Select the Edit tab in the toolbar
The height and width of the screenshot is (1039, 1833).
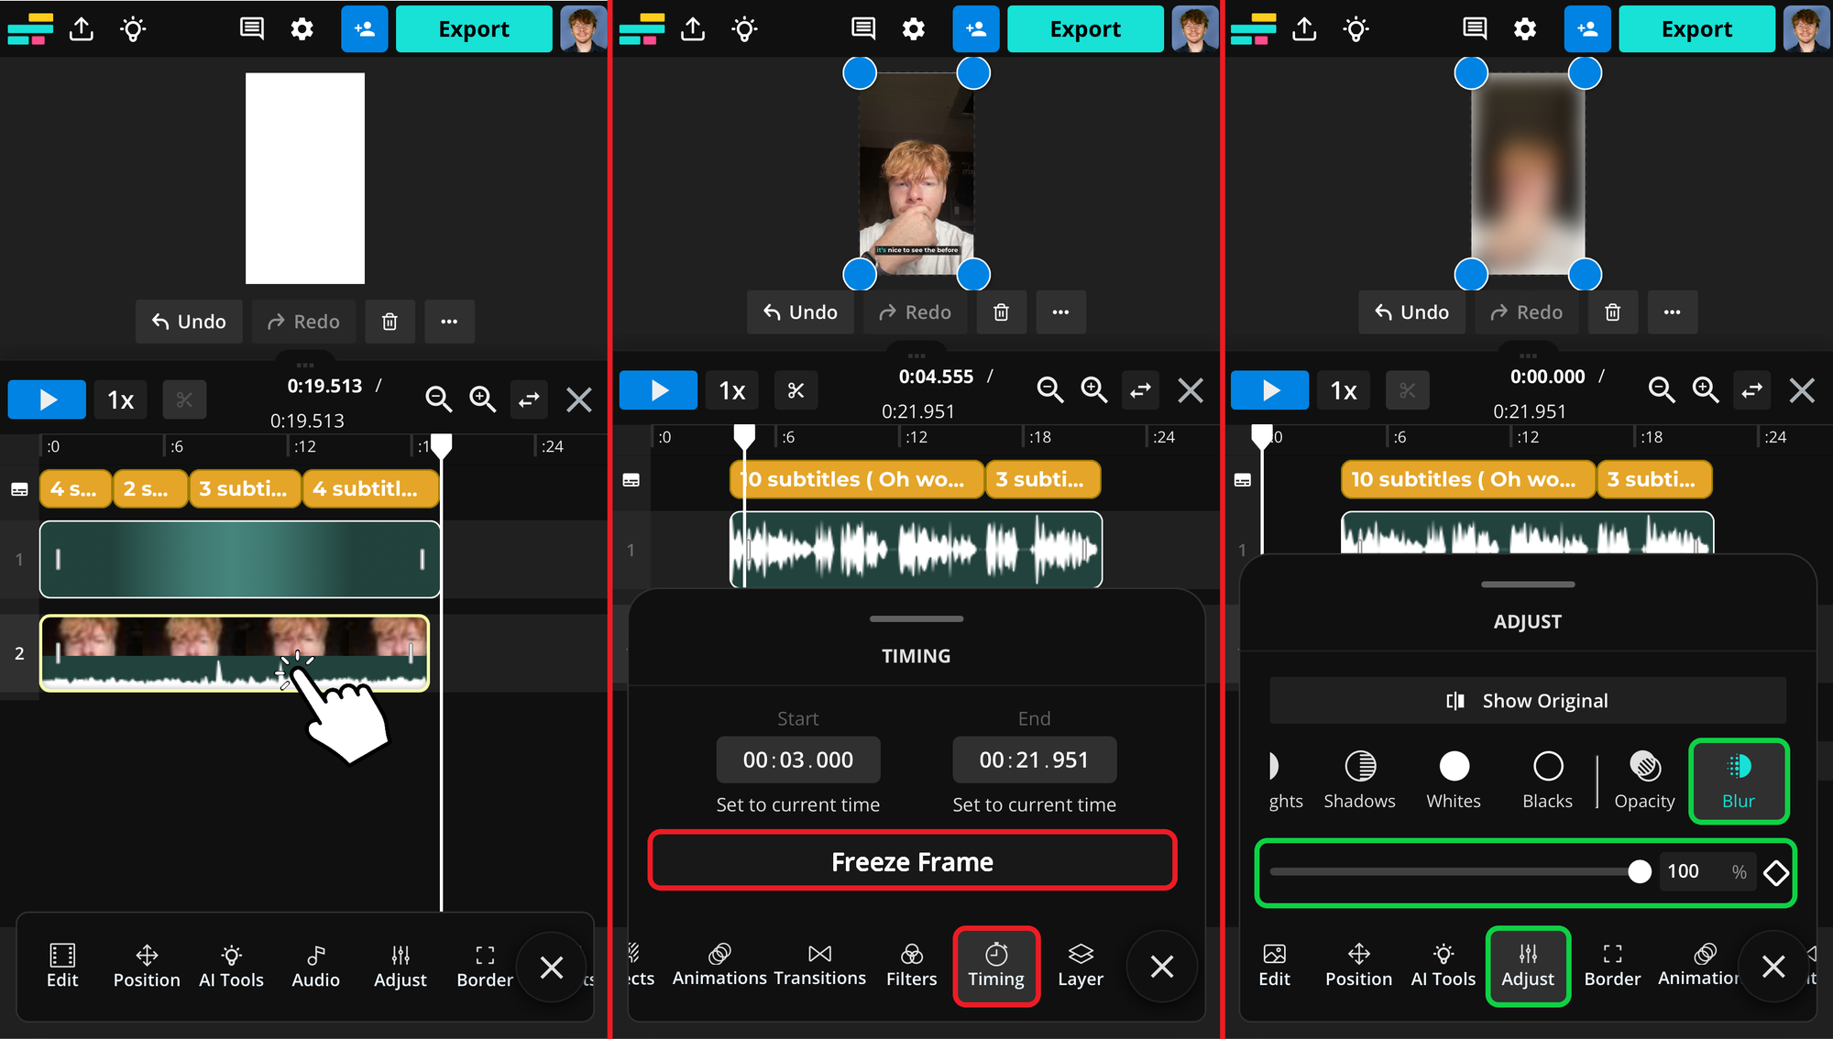point(61,966)
